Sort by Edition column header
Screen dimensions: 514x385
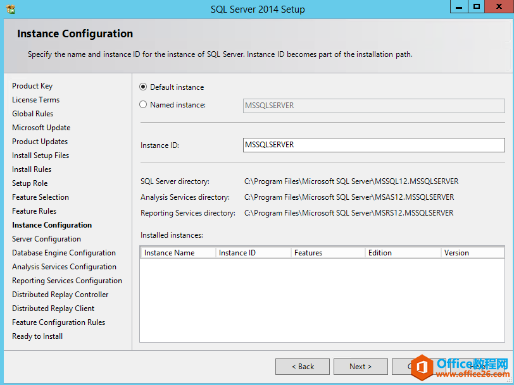(x=403, y=253)
